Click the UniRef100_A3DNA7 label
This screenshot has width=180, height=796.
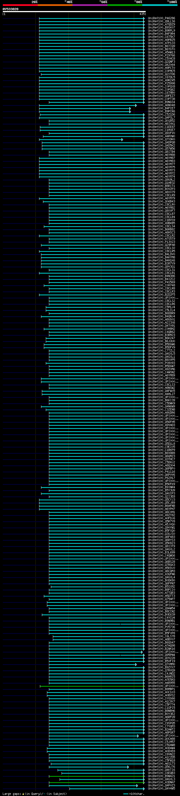coord(161,782)
